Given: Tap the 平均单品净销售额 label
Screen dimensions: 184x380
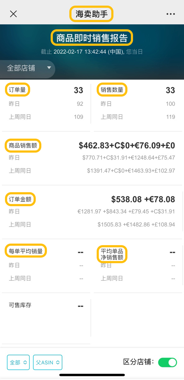Looking at the screenshot, I should pos(112,254).
